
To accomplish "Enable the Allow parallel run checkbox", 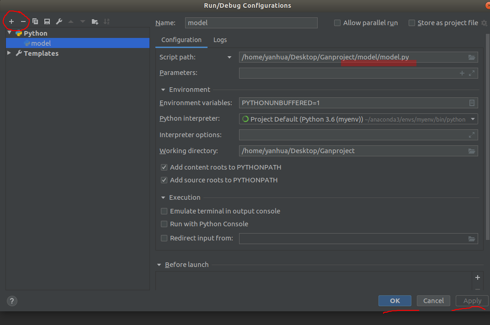I will 337,23.
